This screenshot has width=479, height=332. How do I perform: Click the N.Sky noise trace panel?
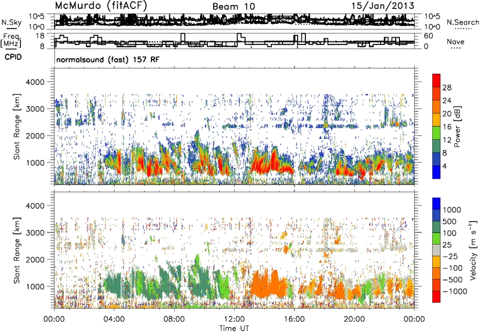[234, 21]
